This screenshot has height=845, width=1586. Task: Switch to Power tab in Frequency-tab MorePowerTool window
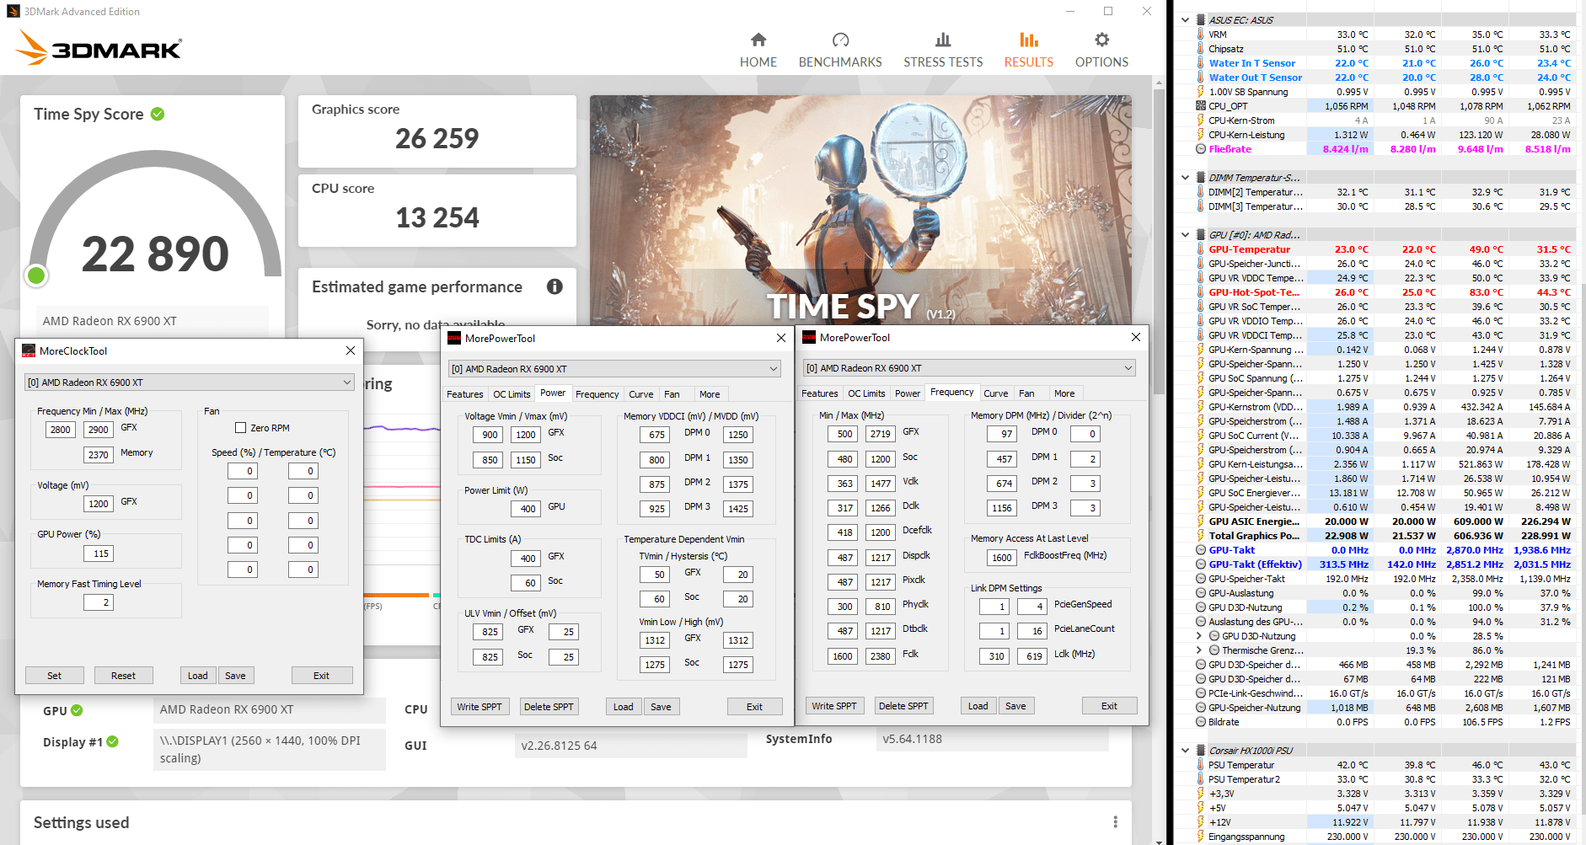908,393
